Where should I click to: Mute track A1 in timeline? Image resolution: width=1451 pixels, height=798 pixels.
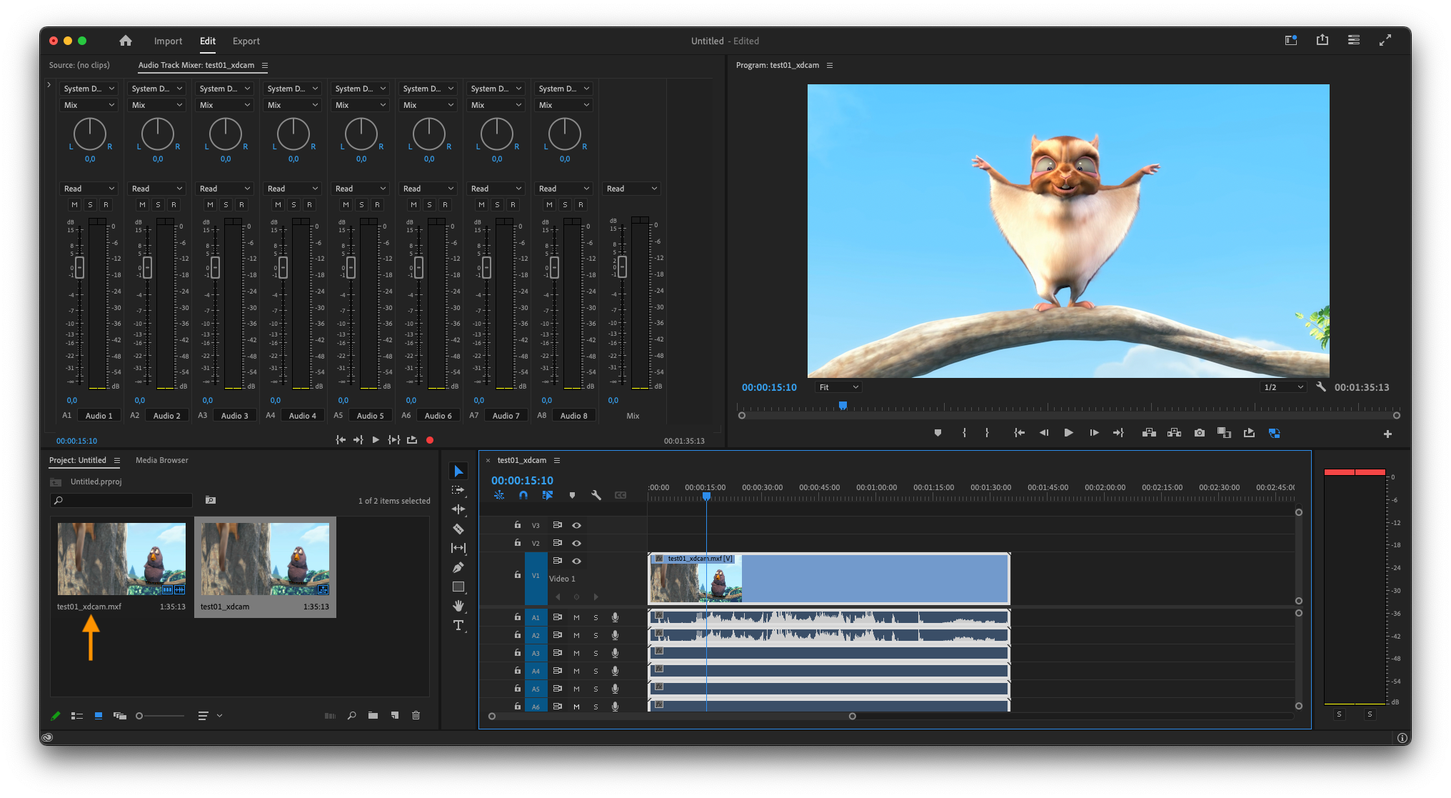pyautogui.click(x=576, y=617)
